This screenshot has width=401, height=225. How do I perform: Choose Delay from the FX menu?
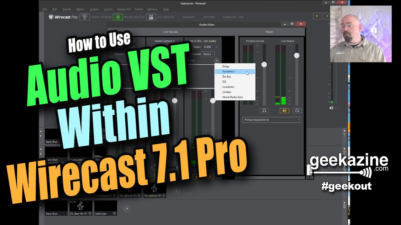pyautogui.click(x=235, y=66)
